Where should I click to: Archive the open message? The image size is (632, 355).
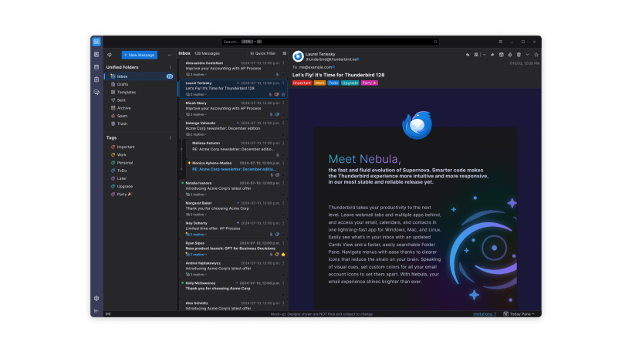[x=502, y=55]
